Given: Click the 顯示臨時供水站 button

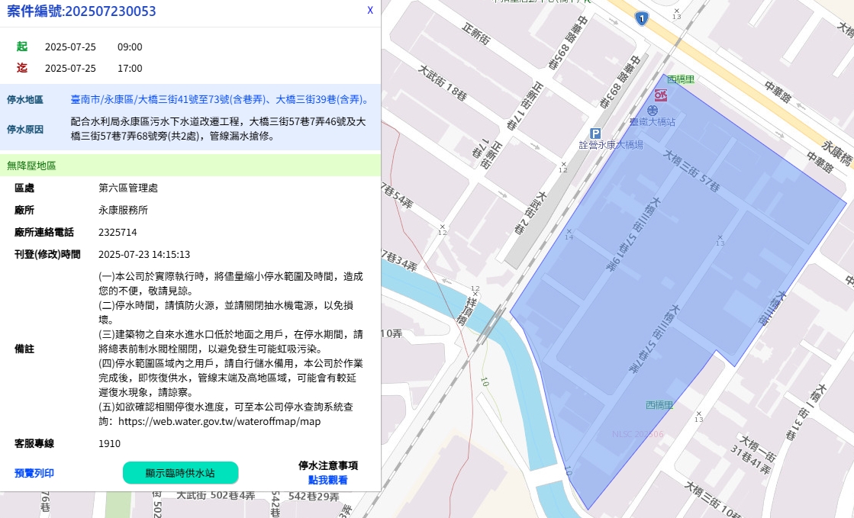Looking at the screenshot, I should point(180,473).
